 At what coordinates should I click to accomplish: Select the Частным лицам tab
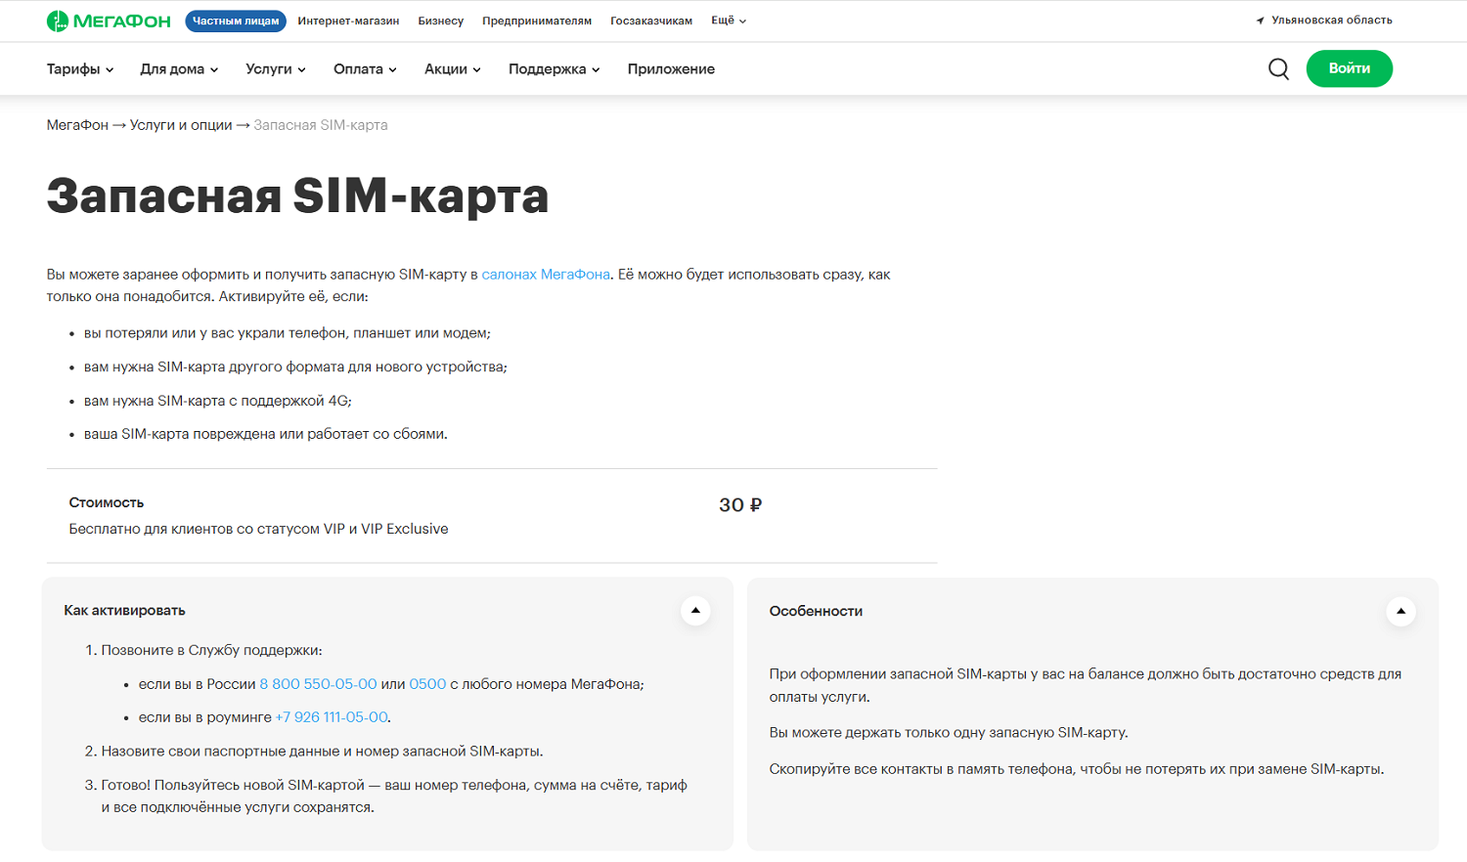(x=236, y=21)
